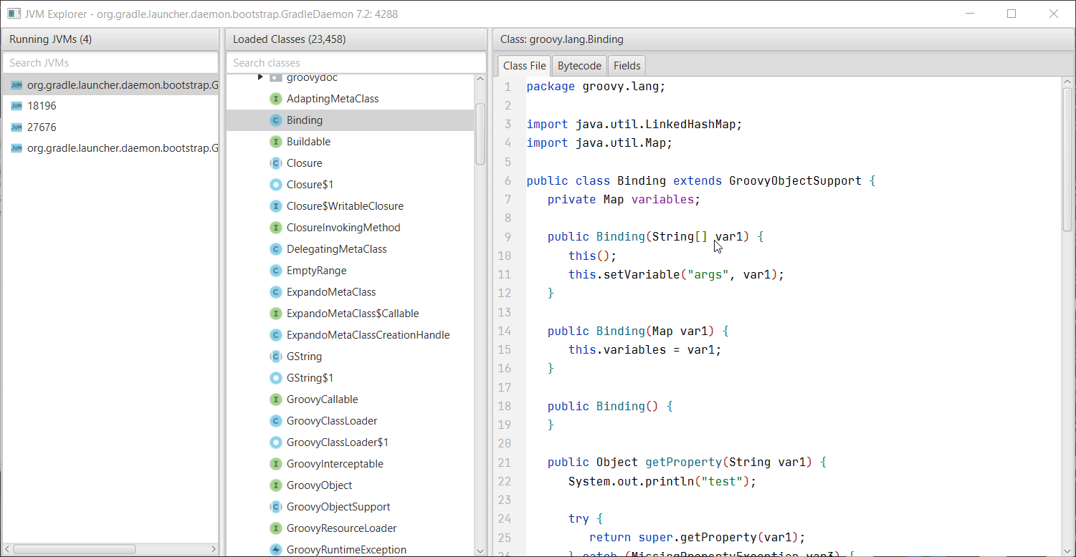Expand the groovydoc package node
Viewport: 1076px width, 557px height.
260,77
